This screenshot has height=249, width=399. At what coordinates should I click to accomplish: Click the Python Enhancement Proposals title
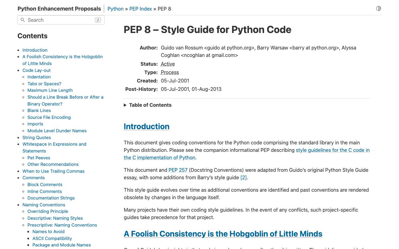59,9
